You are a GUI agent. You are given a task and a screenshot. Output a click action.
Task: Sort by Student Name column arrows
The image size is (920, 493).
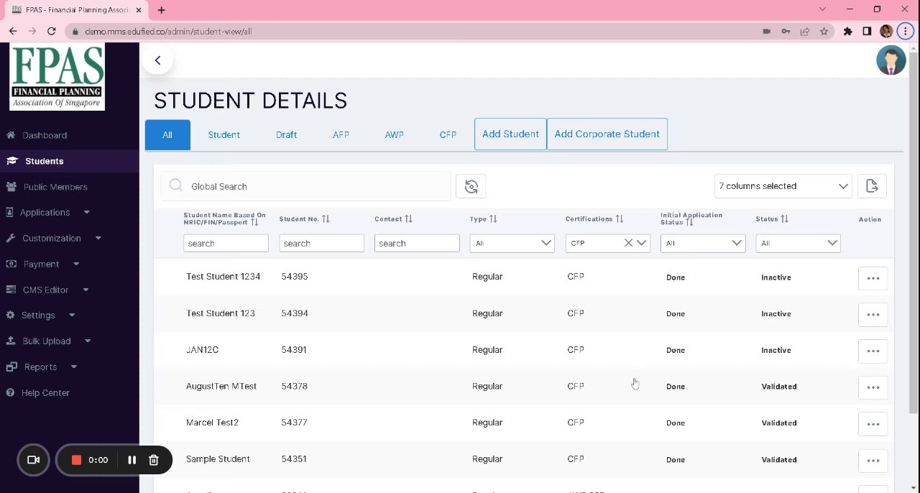254,222
